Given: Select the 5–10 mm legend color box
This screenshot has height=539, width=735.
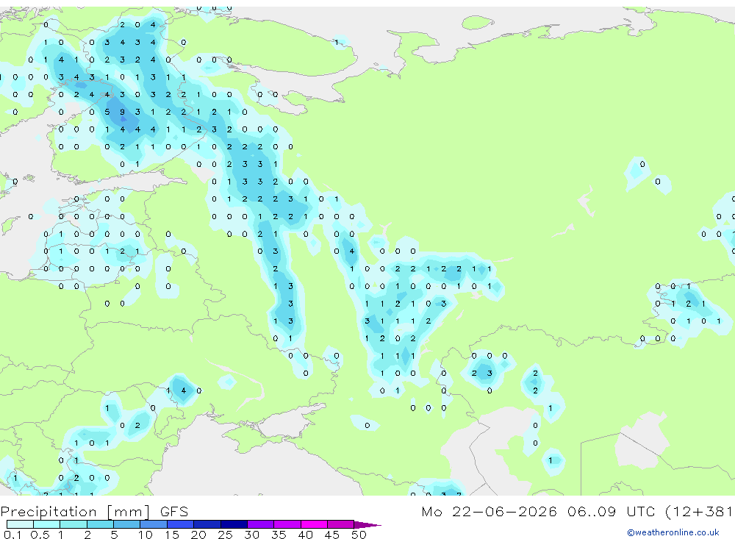Looking at the screenshot, I should tap(127, 524).
